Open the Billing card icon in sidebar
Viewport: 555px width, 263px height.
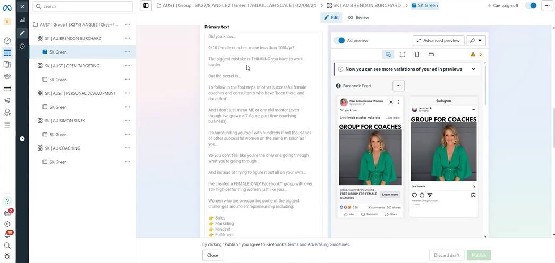(7, 89)
